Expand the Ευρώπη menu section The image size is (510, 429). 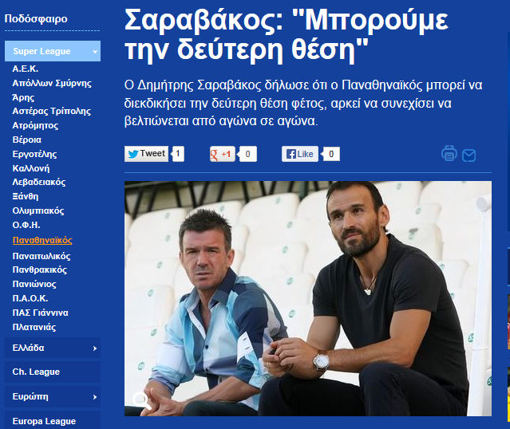[x=53, y=397]
